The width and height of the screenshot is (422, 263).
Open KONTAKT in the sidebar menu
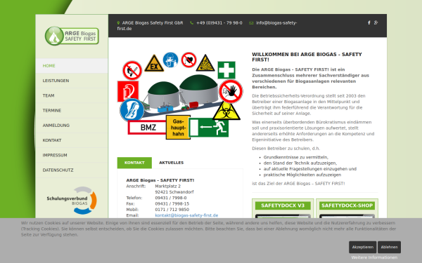click(72, 140)
